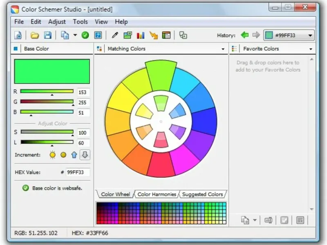The image size is (327, 245).
Task: Click the favorites delete icon
Action: click(x=300, y=220)
